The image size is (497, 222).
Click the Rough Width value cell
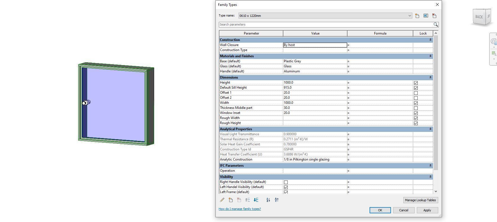click(315, 118)
